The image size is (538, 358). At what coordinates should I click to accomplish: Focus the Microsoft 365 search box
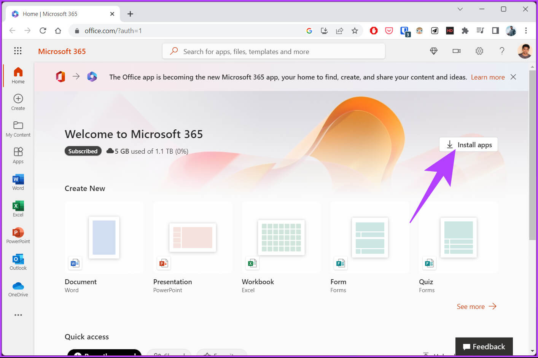pos(274,51)
